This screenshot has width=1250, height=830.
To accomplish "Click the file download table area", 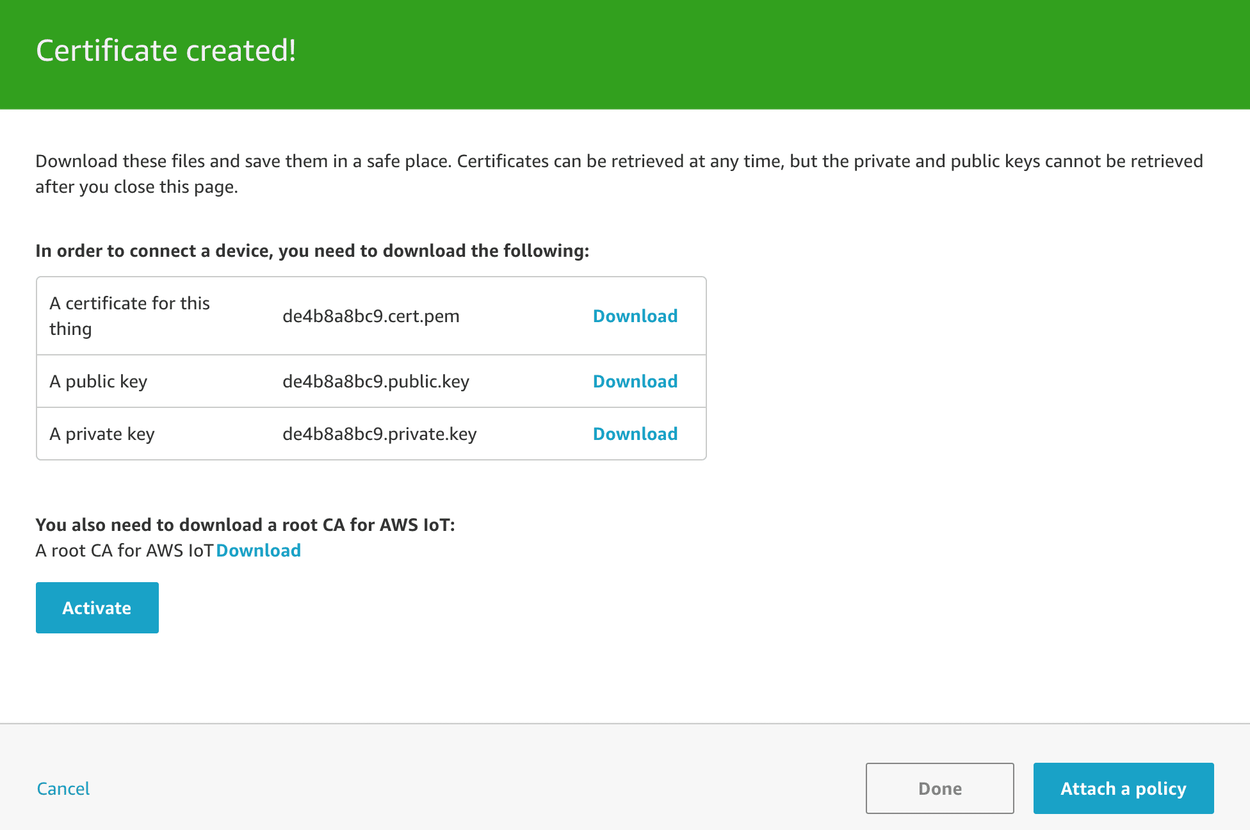I will 371,368.
